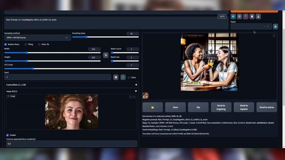Image resolution: width=285 pixels, height=160 pixels.
Task: Click the Zip button
Action: click(x=198, y=107)
